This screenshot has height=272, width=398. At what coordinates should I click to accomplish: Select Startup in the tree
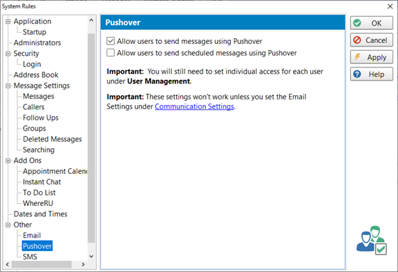click(35, 32)
